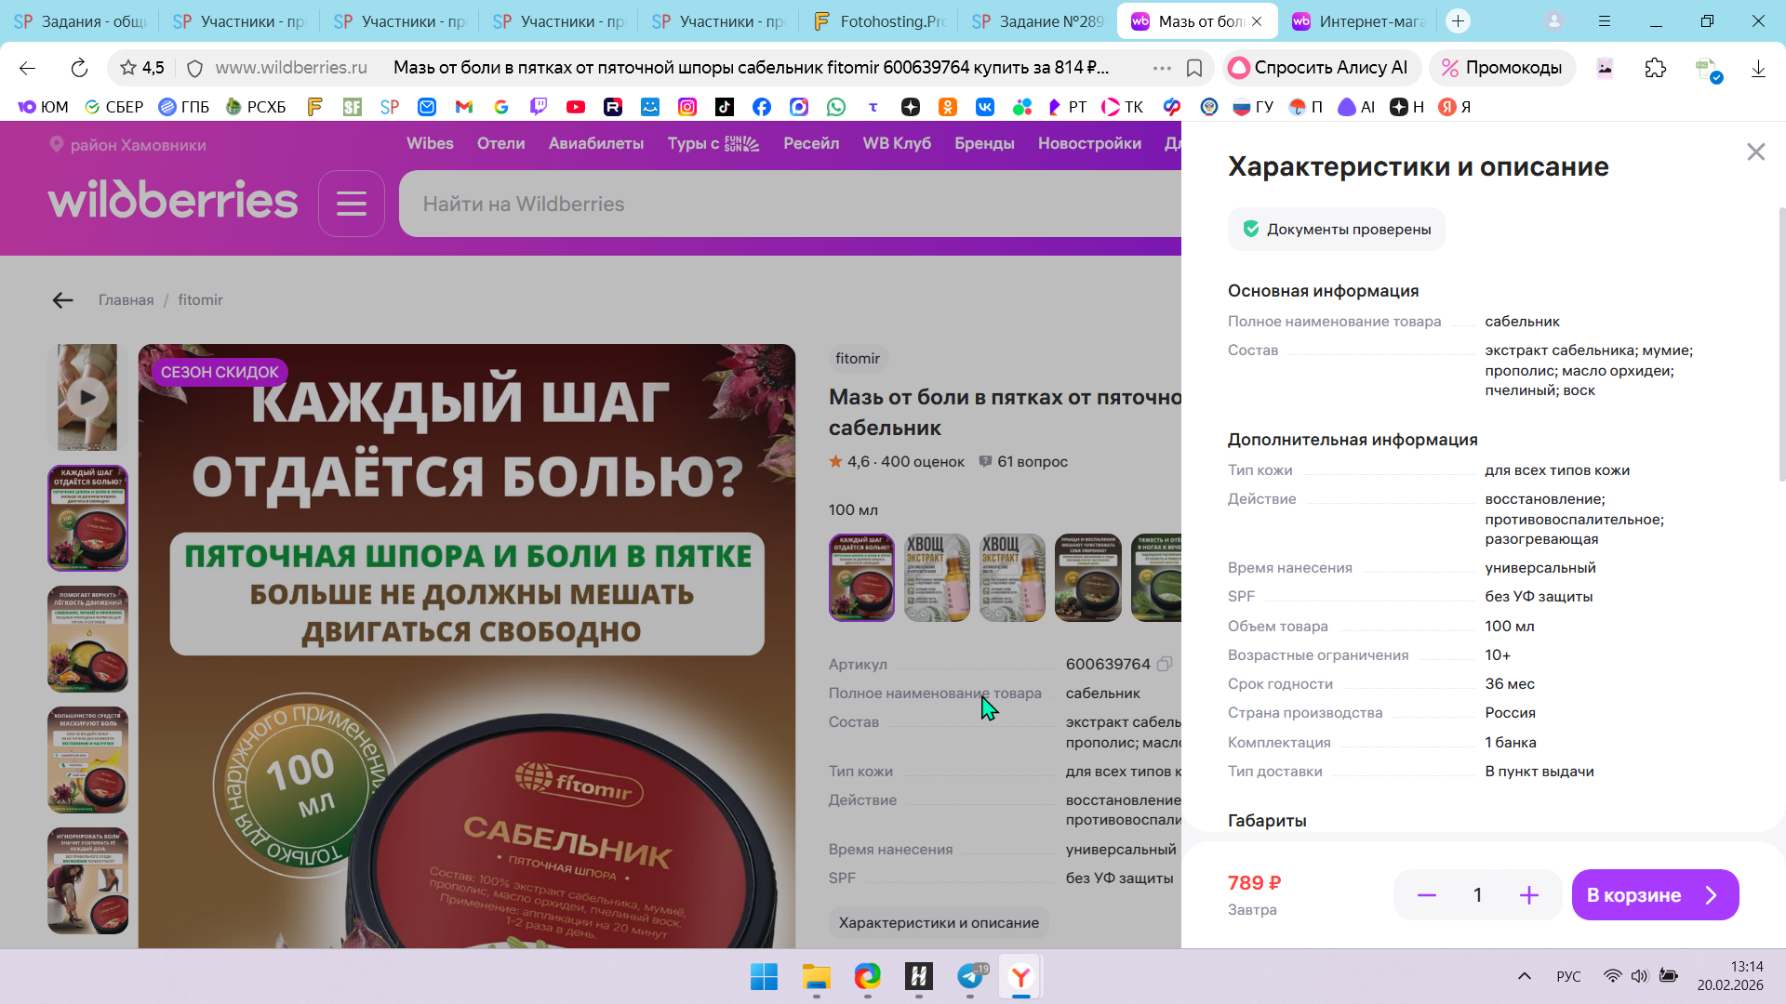Reload the current browser page
Viewport: 1786px width, 1004px height.
click(79, 68)
